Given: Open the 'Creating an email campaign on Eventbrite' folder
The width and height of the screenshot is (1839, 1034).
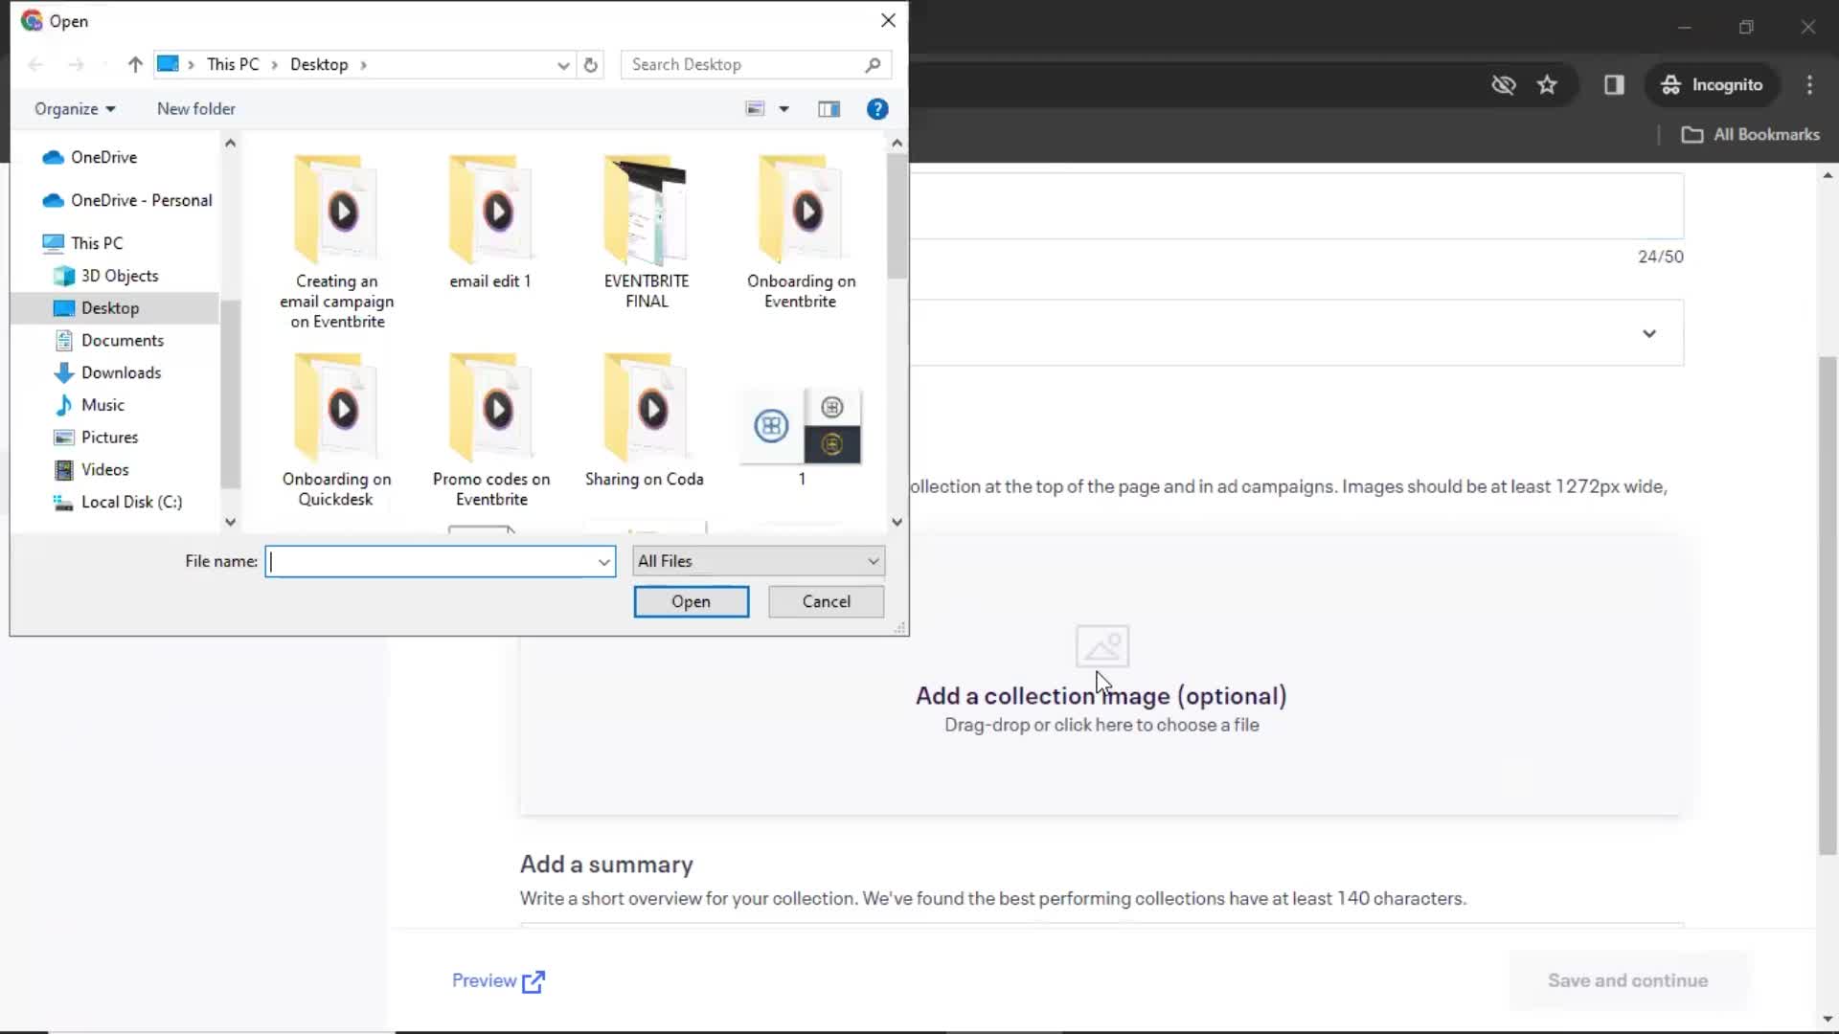Looking at the screenshot, I should (x=336, y=241).
